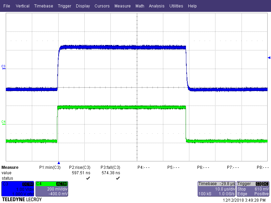Screen dimensions: 271x203
Task: Click the 1.0 GS/s sample rate value
Action: click(227, 194)
